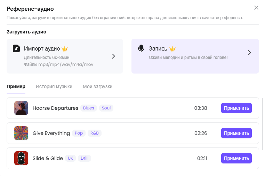Click the Длительность 6с-8мин text
The height and width of the screenshot is (176, 265).
pos(47,58)
